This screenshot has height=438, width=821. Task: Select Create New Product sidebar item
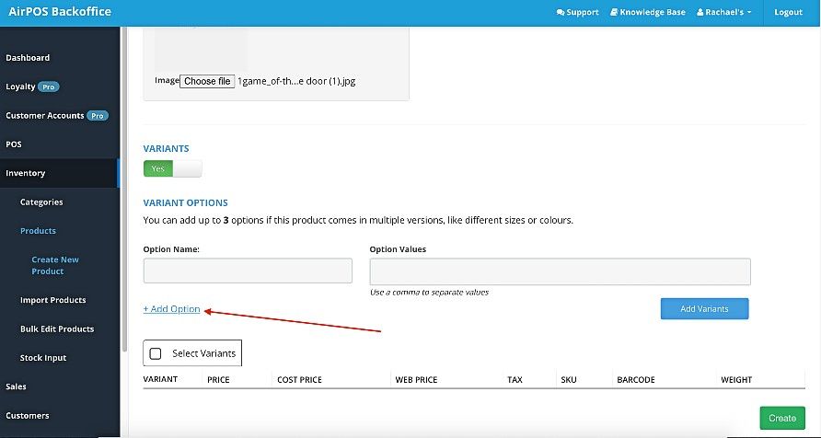click(55, 265)
